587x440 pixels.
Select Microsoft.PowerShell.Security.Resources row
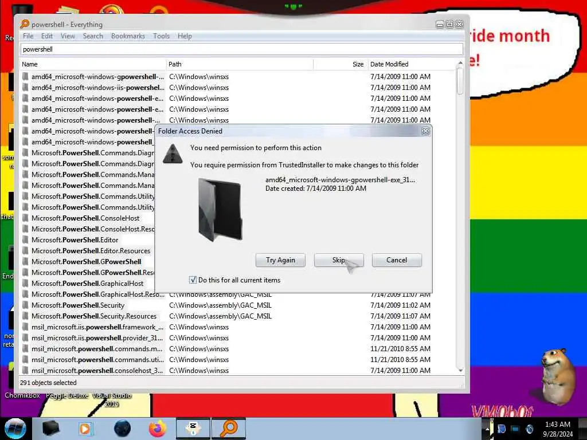[238, 316]
